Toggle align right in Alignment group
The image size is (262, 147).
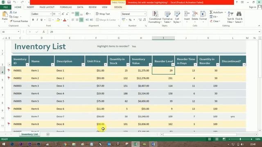(81, 20)
